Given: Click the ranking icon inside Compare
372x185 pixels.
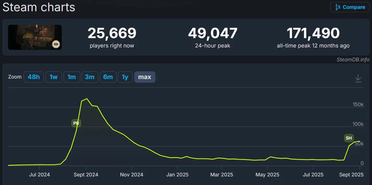Looking at the screenshot, I should tap(338, 7).
